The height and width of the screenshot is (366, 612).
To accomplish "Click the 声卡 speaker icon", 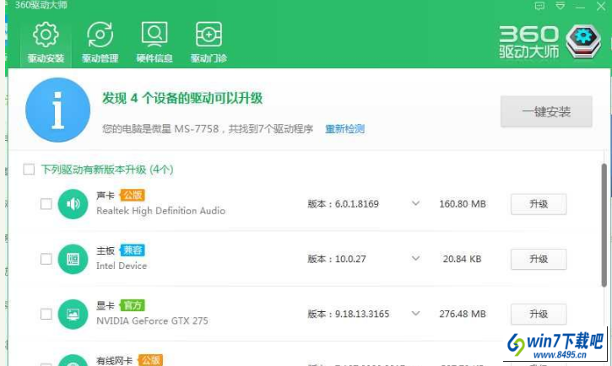I will point(73,204).
